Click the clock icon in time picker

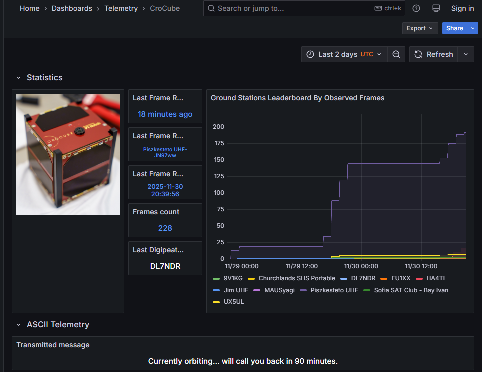tap(310, 54)
